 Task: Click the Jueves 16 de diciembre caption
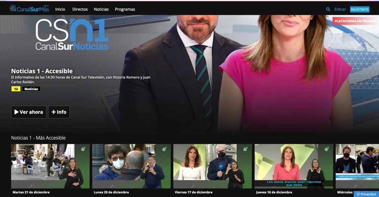point(274,192)
